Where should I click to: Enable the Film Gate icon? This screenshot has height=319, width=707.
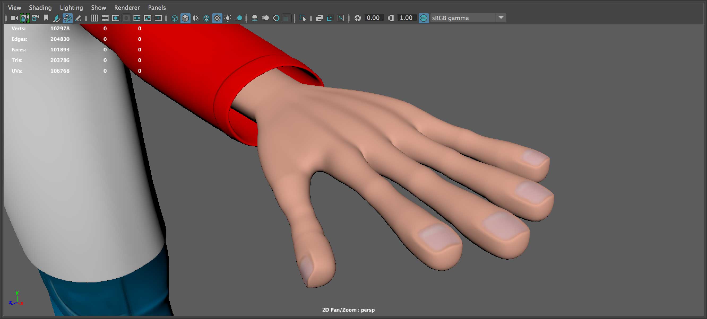tap(105, 18)
